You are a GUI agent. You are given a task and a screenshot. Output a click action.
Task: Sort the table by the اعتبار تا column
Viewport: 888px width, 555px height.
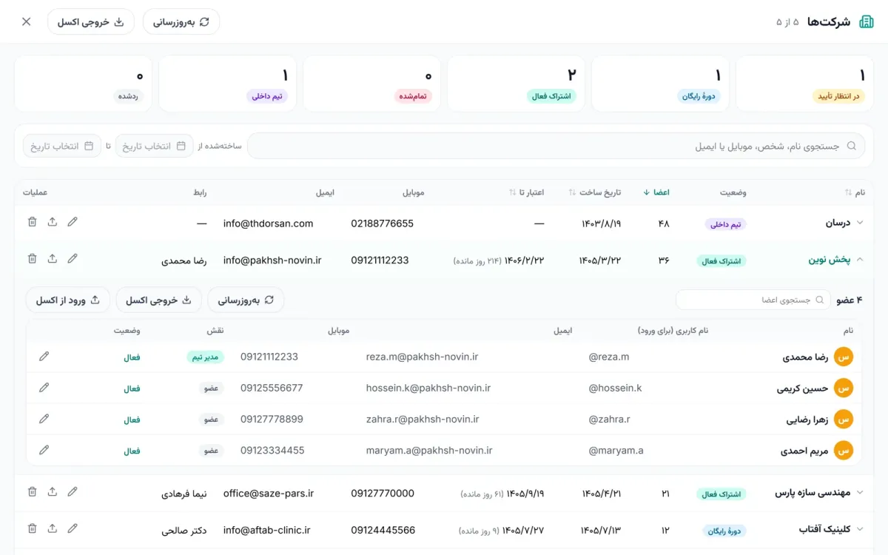click(526, 192)
